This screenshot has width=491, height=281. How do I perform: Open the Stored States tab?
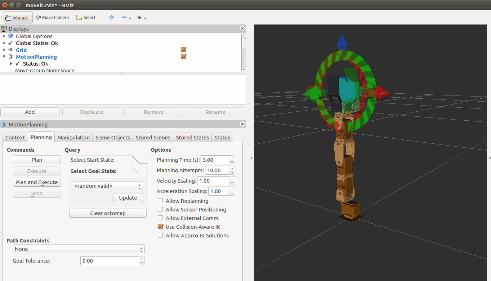[x=192, y=137]
